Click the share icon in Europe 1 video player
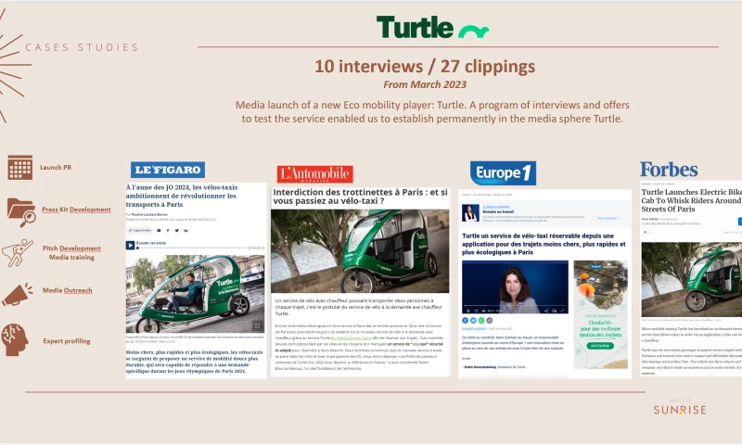The height and width of the screenshot is (445, 742). [x=546, y=311]
